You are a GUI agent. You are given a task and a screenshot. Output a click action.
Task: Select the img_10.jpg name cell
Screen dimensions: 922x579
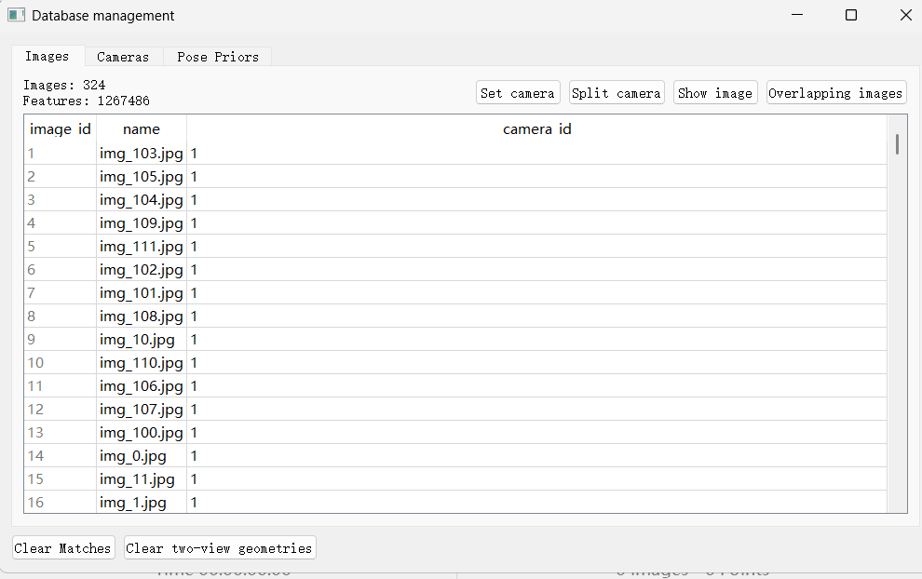[138, 340]
